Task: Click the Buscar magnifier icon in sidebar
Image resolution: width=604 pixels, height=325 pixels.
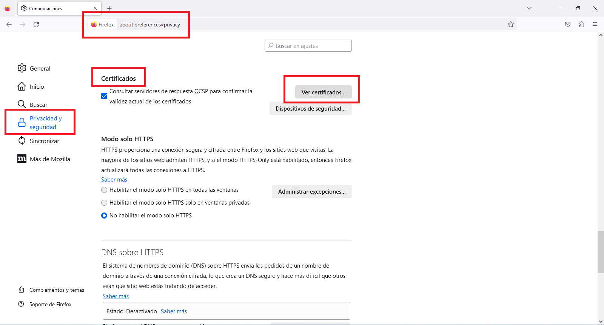Action: (22, 105)
